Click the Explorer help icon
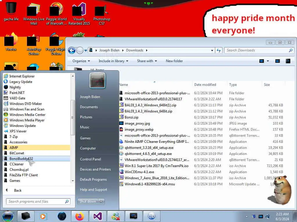The height and width of the screenshot is (222, 297). tap(288, 61)
